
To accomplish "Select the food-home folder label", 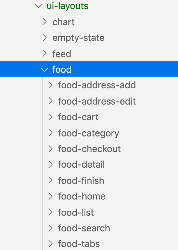I will tap(82, 196).
